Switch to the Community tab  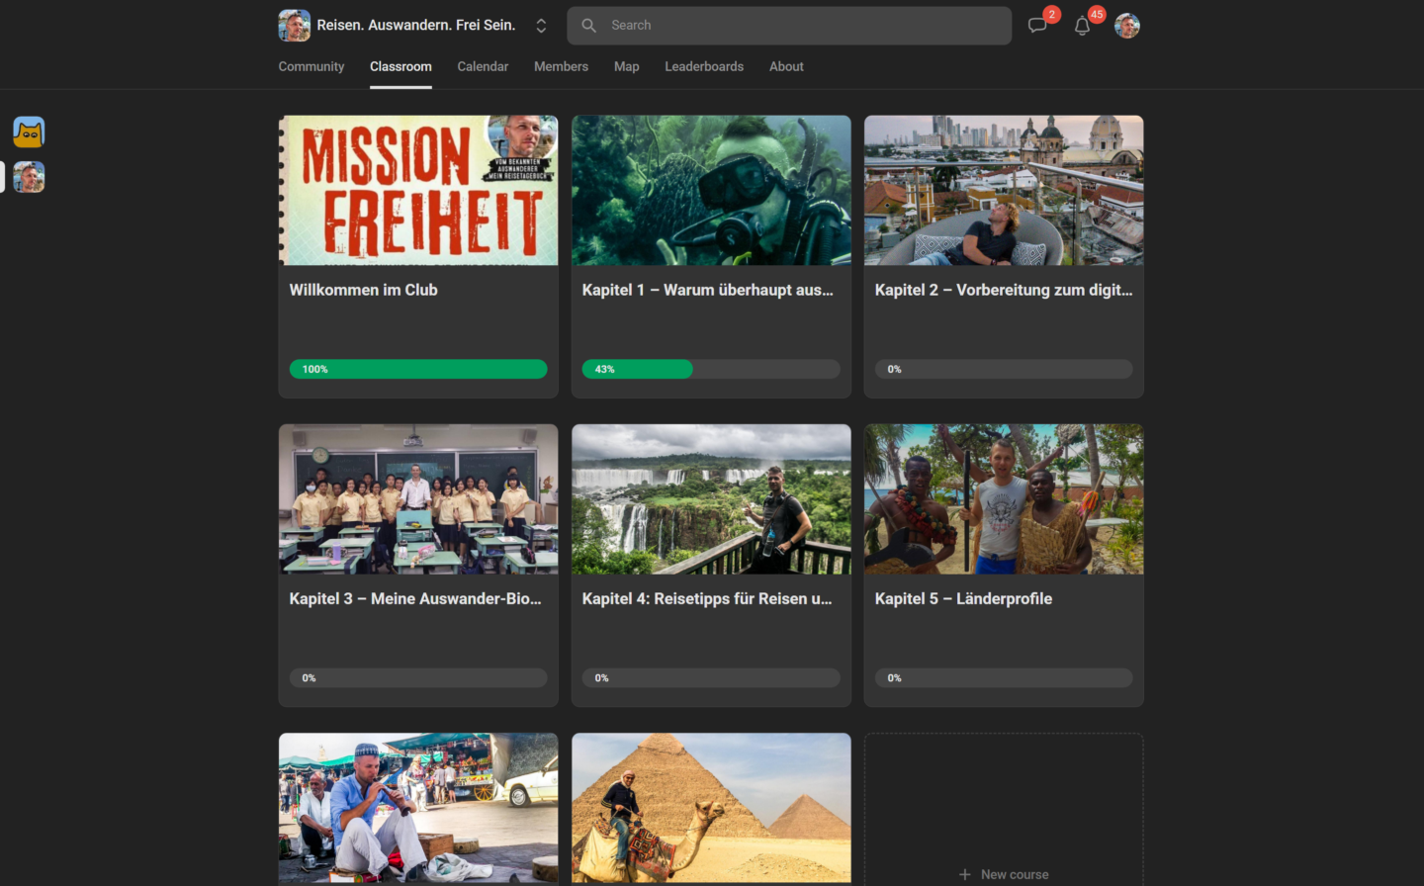pyautogui.click(x=311, y=66)
